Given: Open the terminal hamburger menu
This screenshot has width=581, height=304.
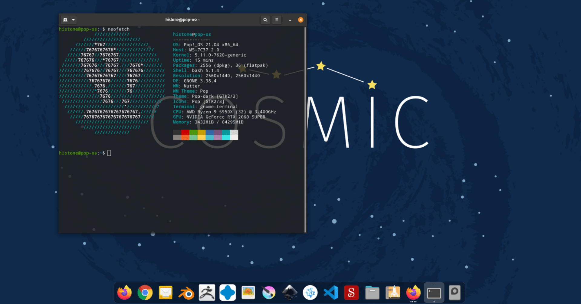Looking at the screenshot, I should click(277, 20).
